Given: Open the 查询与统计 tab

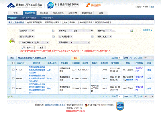Looking at the screenshot, I should pos(87,13).
